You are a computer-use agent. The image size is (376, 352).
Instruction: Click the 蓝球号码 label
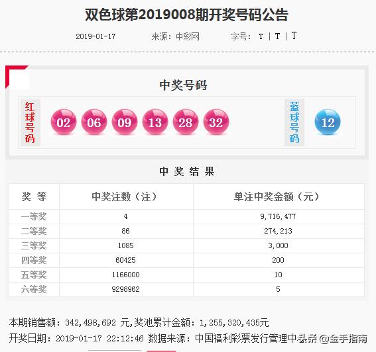294,122
